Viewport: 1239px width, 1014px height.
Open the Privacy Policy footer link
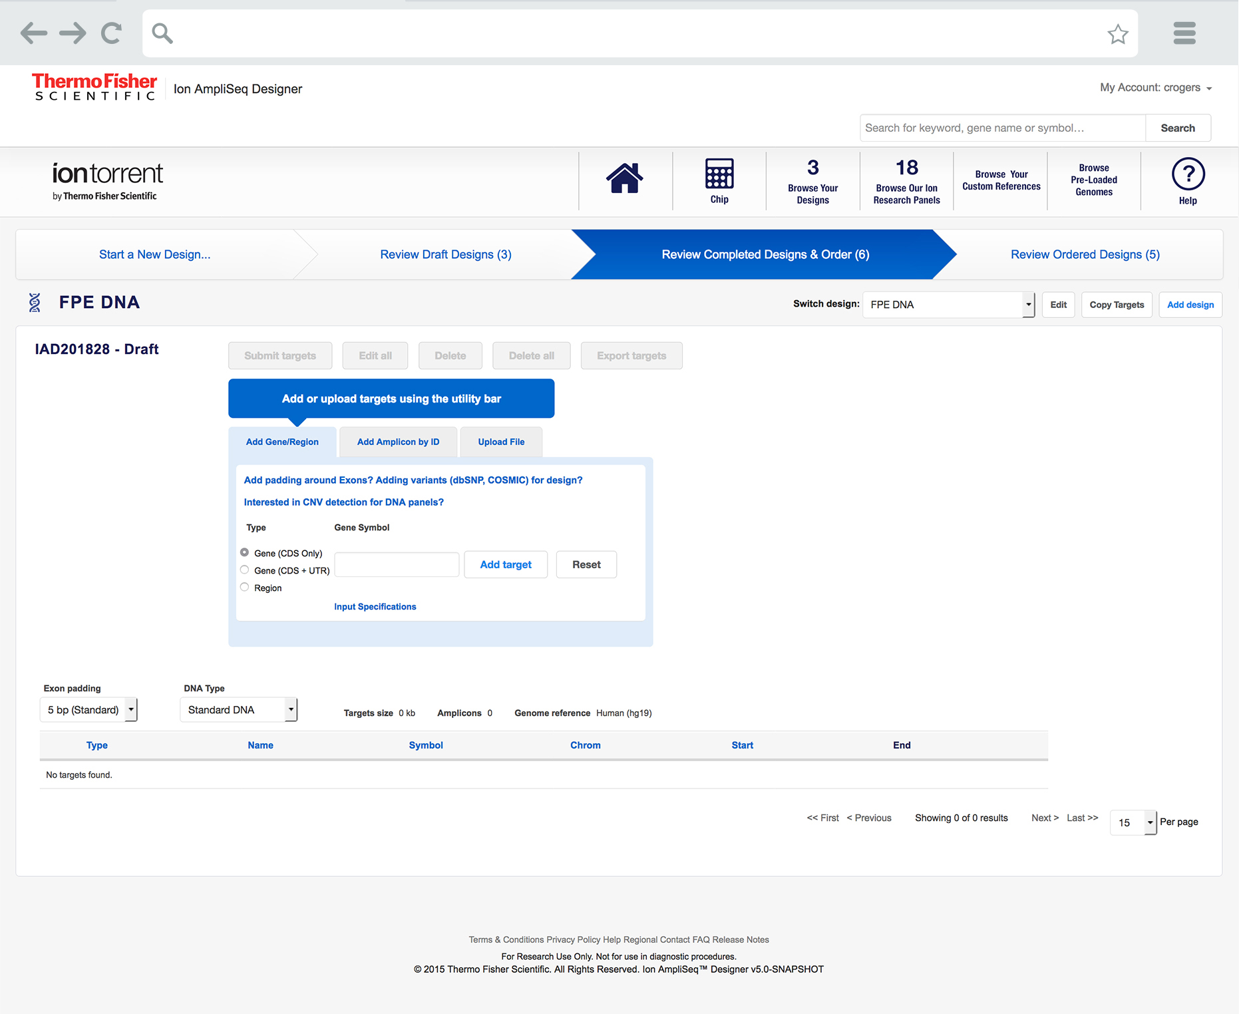click(x=574, y=939)
